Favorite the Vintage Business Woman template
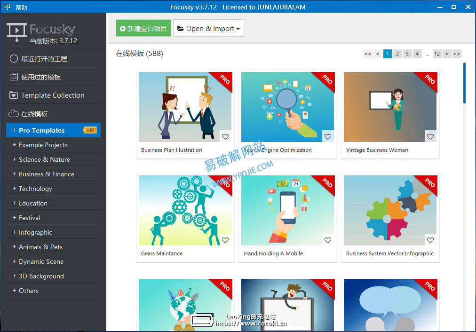This screenshot has height=332, width=476. 430,136
